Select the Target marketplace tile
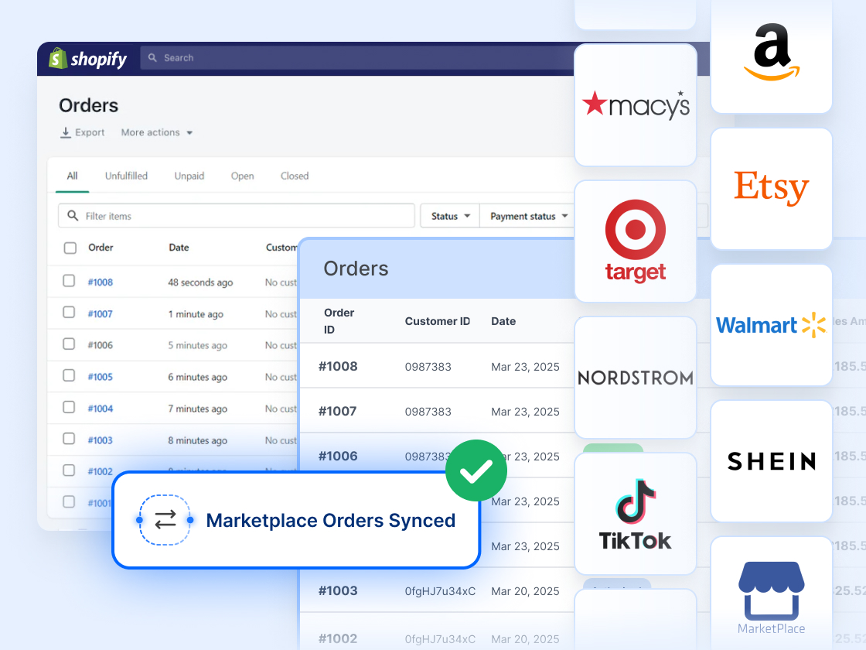Viewport: 866px width, 650px height. pyautogui.click(x=636, y=241)
